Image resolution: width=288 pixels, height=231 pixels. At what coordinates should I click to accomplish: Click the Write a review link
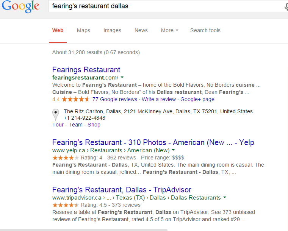pos(159,99)
